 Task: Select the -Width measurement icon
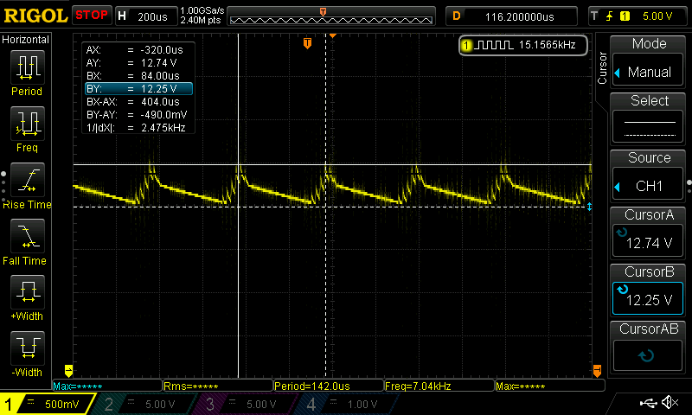[28, 348]
